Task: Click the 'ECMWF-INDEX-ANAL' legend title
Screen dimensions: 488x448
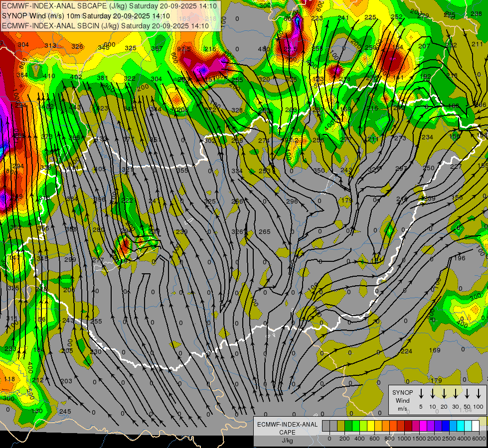Action: click(x=287, y=425)
